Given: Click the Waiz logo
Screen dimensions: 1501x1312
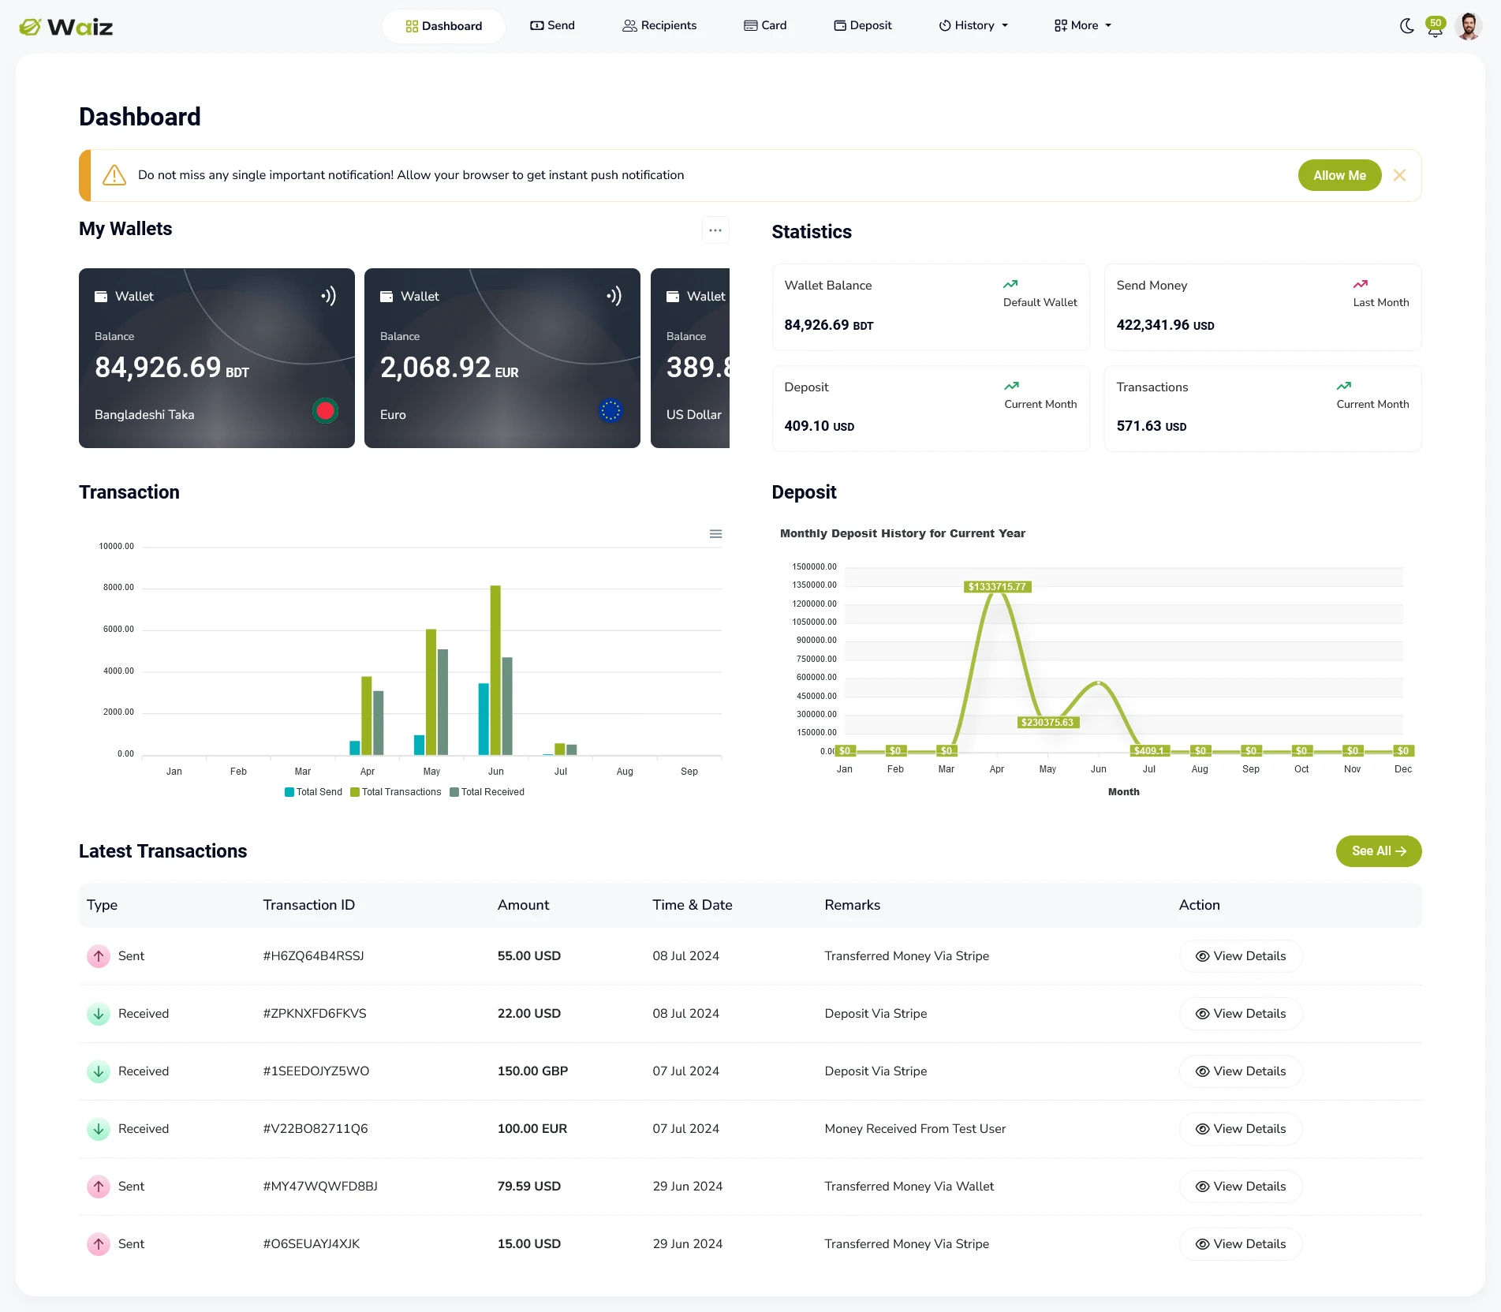Looking at the screenshot, I should (65, 27).
